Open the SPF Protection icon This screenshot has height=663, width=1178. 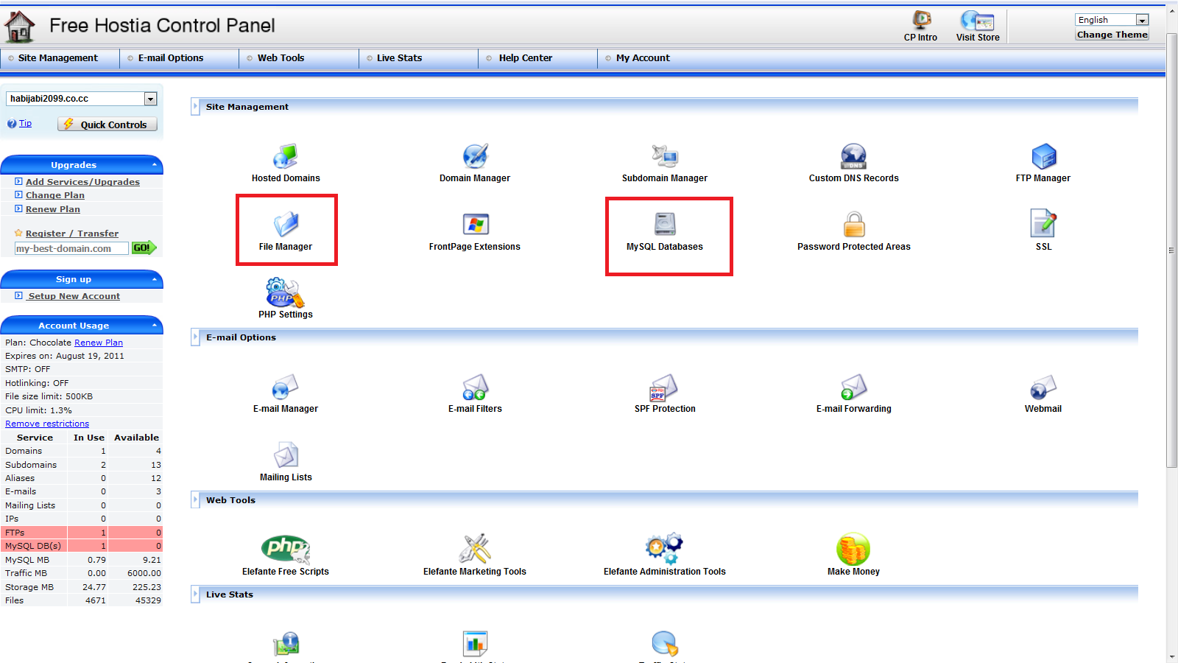click(665, 387)
